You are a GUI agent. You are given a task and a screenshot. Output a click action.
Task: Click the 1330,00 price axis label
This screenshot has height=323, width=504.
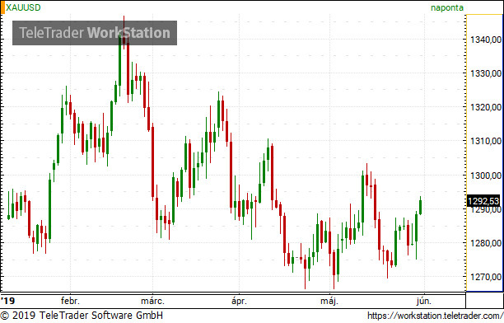[486, 73]
